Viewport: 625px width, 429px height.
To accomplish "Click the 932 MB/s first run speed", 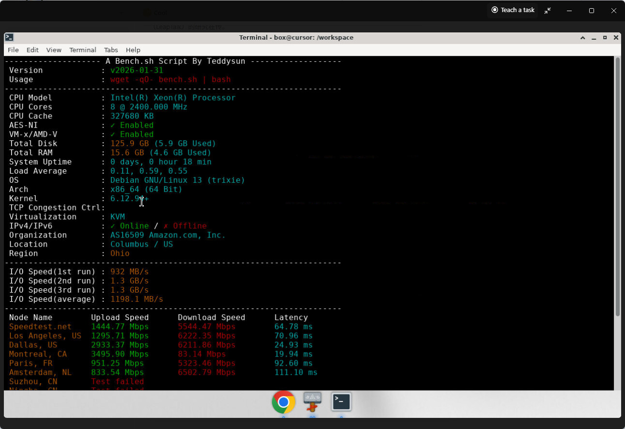I will point(129,272).
